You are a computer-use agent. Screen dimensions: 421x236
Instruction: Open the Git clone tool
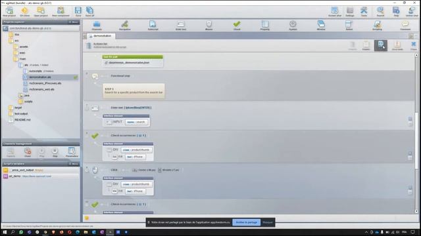(x=25, y=12)
